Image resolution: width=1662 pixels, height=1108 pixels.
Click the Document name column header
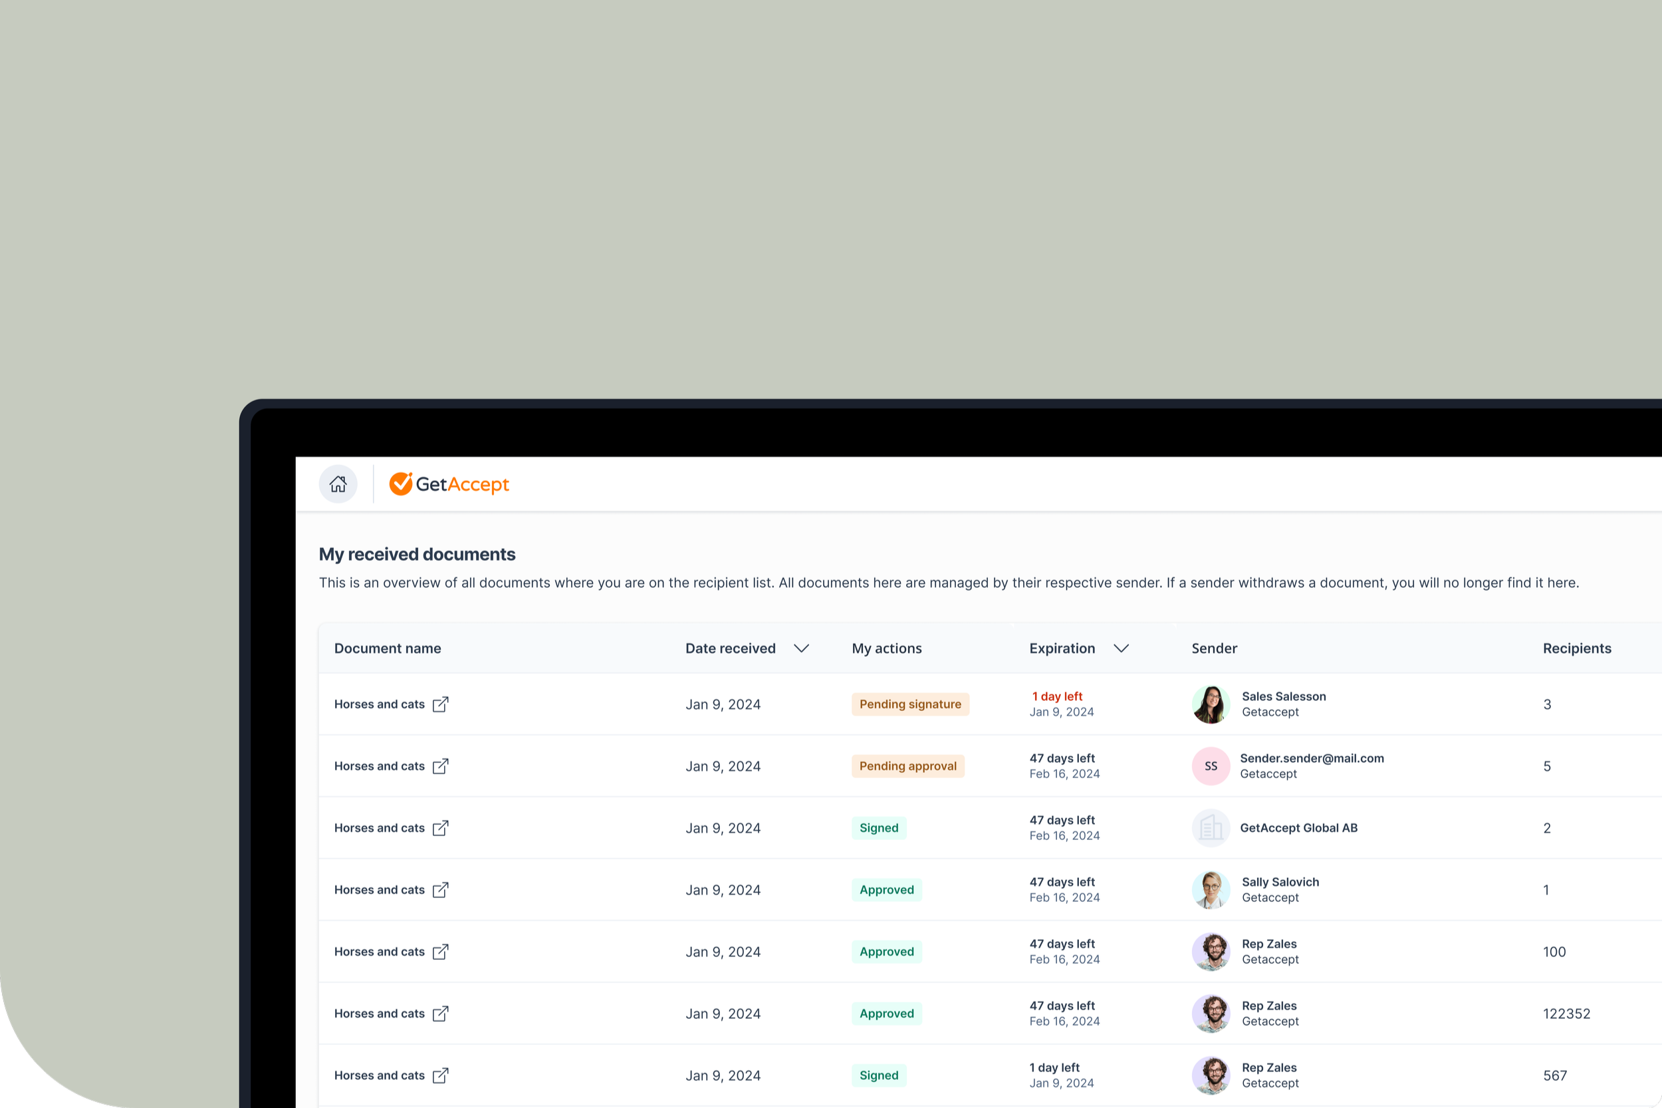[387, 648]
